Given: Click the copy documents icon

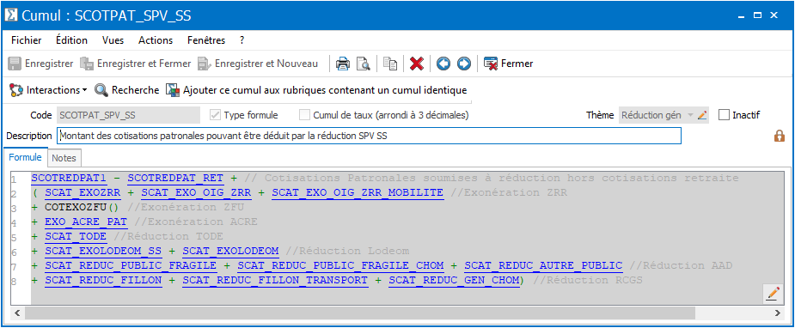Looking at the screenshot, I should click(390, 64).
